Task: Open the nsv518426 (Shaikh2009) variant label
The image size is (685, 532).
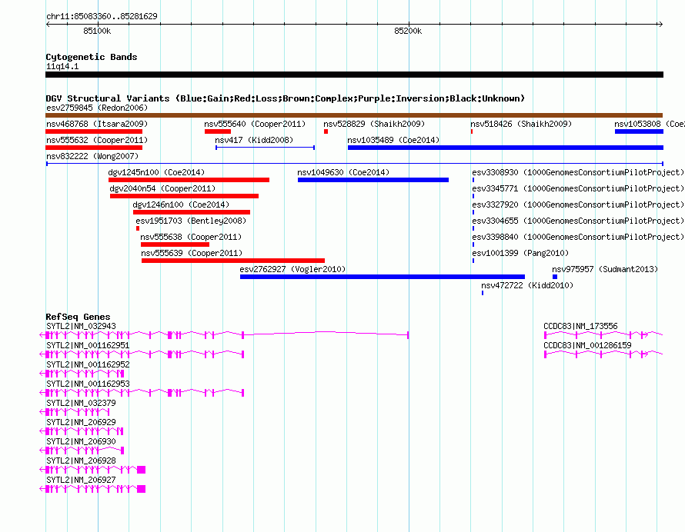Action: tap(521, 124)
